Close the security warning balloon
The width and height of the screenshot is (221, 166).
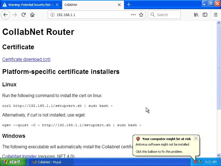coord(196,138)
